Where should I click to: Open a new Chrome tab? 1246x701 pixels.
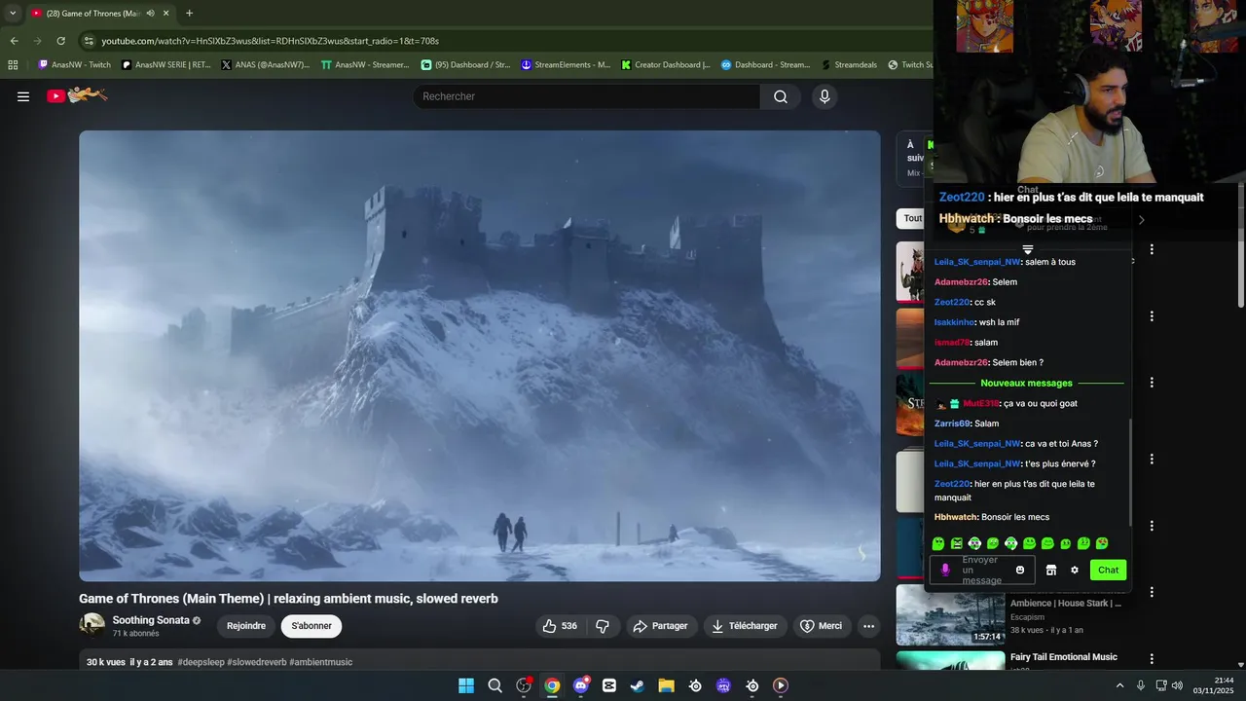pyautogui.click(x=189, y=14)
